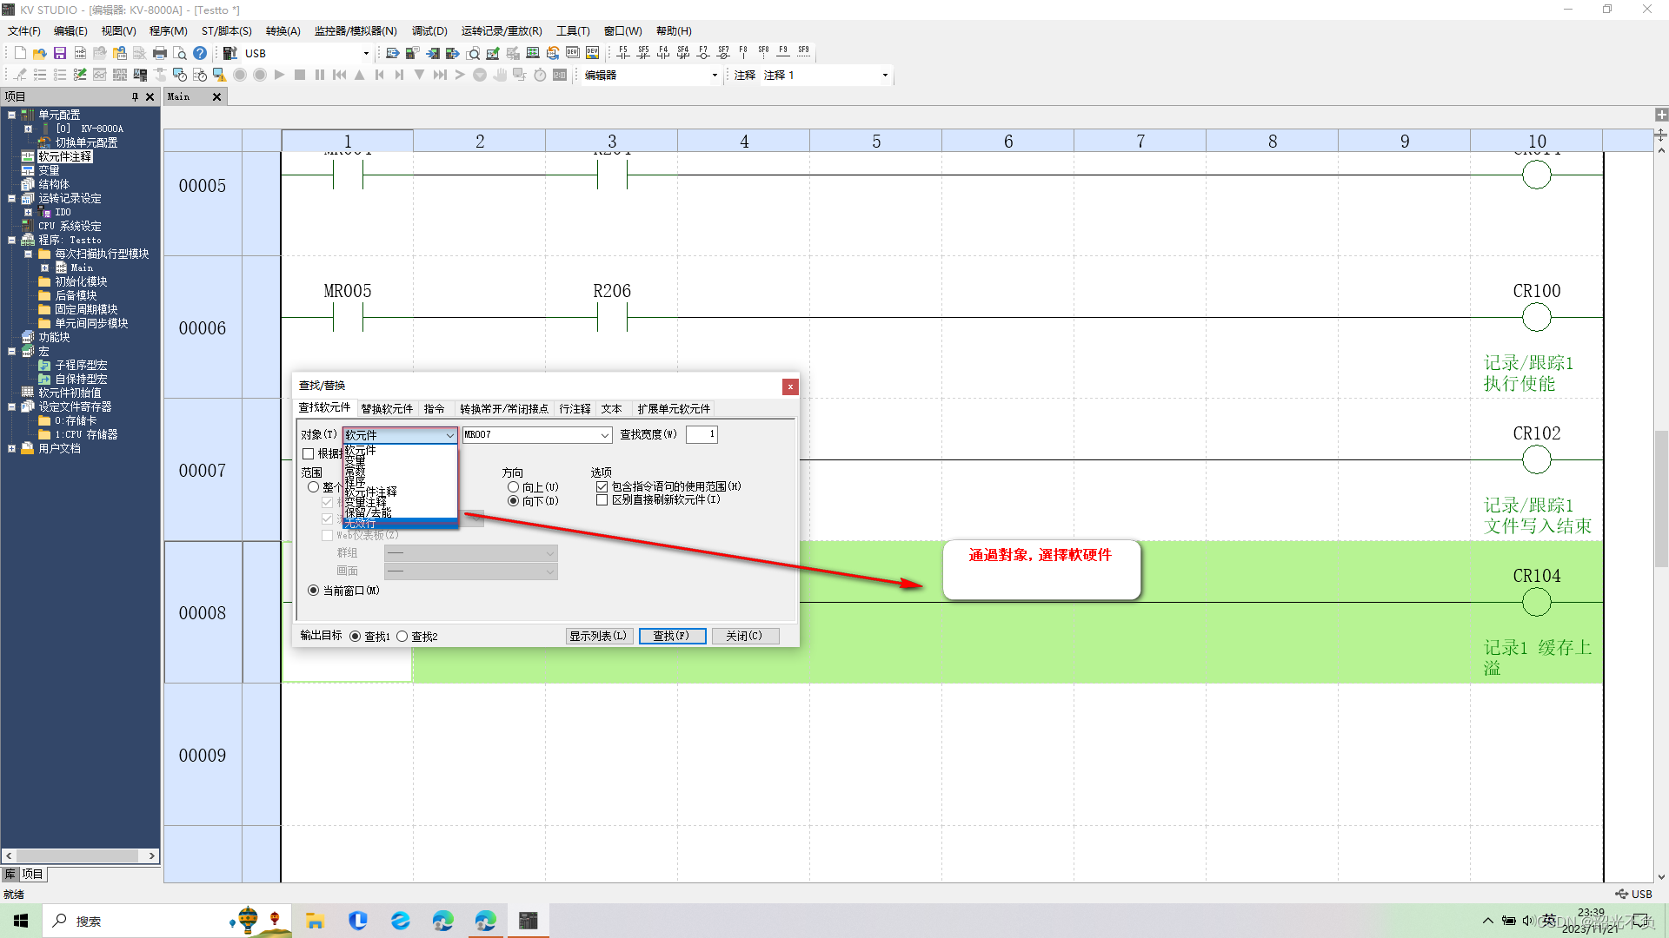Click the SF9 dotted line icon

803,53
